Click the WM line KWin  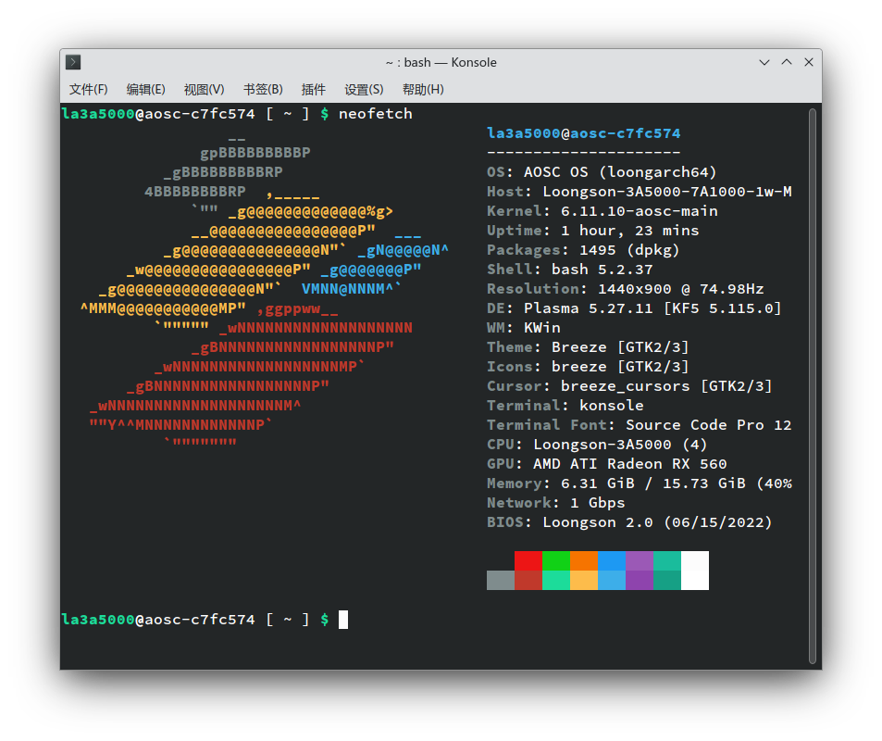tap(524, 328)
